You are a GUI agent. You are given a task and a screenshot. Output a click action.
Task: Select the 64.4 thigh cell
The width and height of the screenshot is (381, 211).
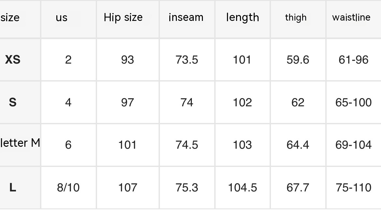pos(298,145)
